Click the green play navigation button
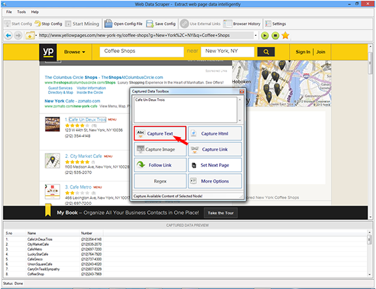 [265, 36]
